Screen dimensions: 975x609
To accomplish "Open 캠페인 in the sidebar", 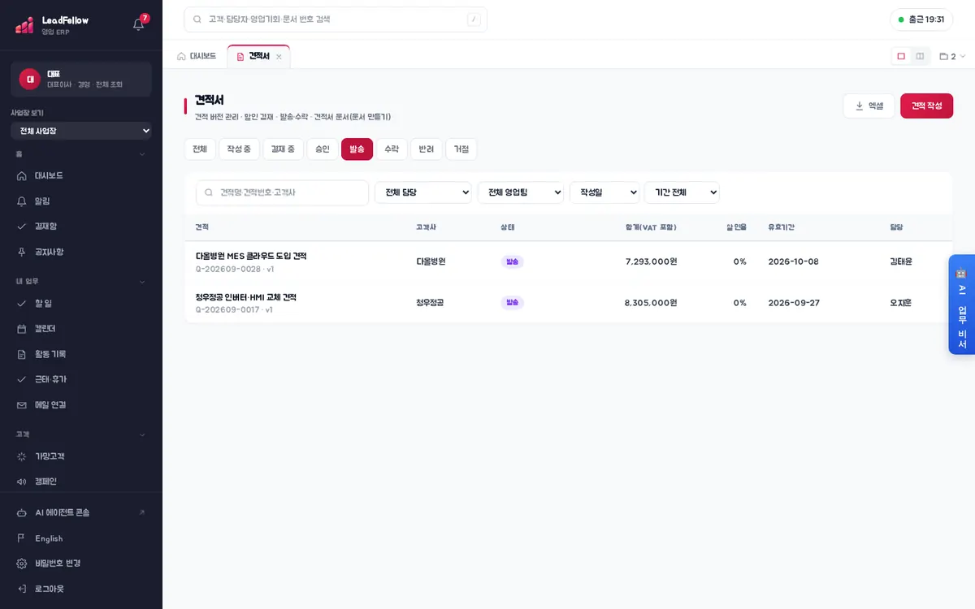I will click(81, 482).
